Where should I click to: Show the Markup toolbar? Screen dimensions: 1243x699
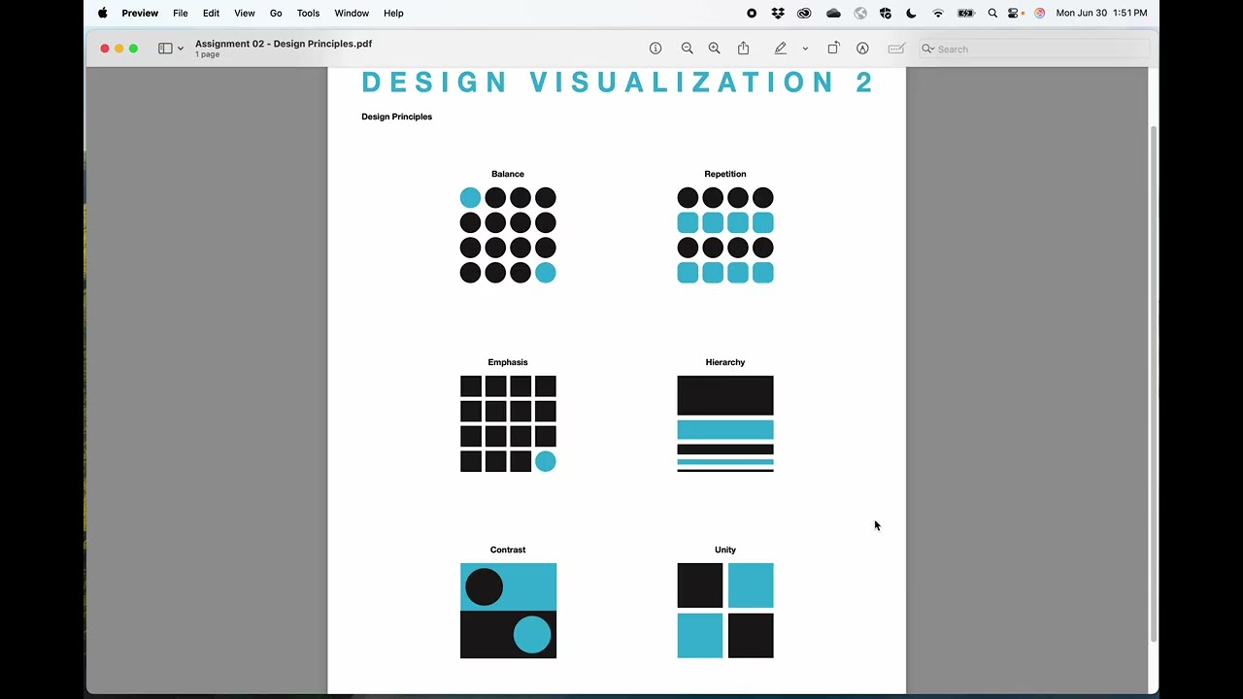pos(862,49)
